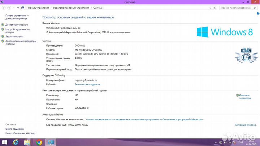Click the Back navigation arrow

[4, 8]
